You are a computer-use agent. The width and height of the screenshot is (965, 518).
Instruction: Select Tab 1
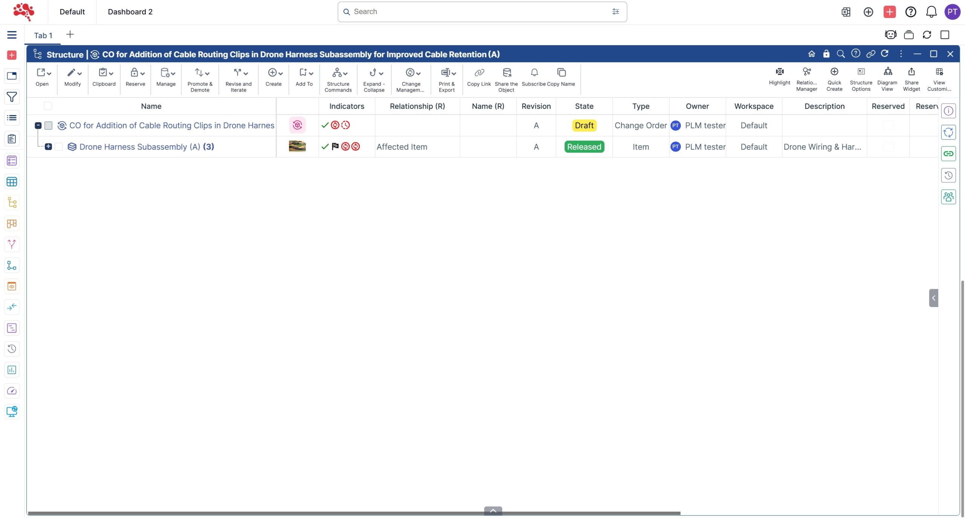tap(43, 35)
